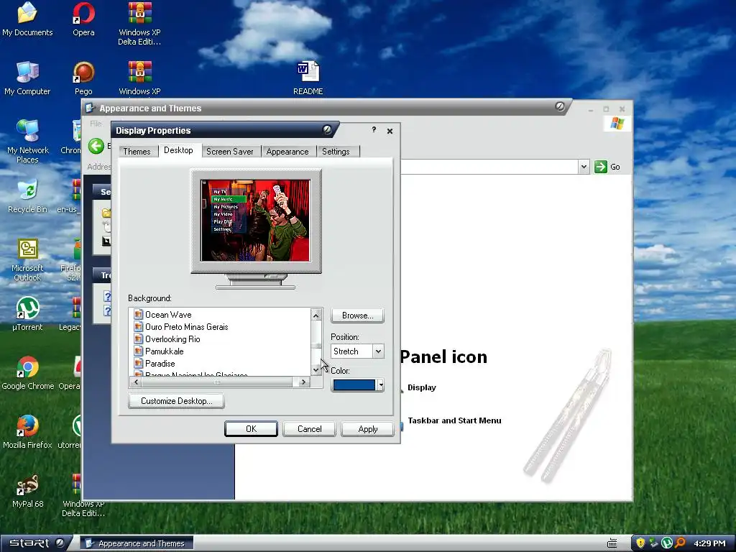The height and width of the screenshot is (552, 736).
Task: Expand the Address bar dropdown arrow
Action: click(584, 167)
